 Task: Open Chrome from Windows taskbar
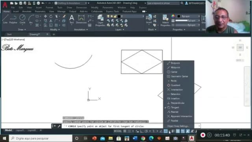click(x=143, y=138)
